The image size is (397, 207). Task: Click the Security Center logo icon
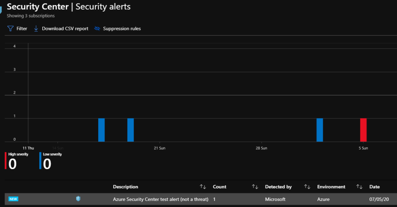(x=1, y=9)
